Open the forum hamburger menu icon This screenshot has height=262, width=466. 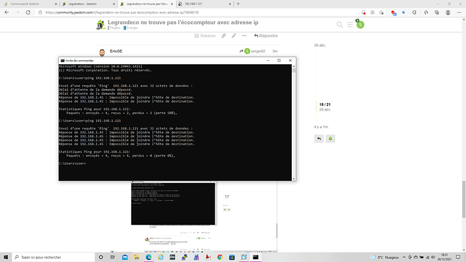(x=350, y=25)
